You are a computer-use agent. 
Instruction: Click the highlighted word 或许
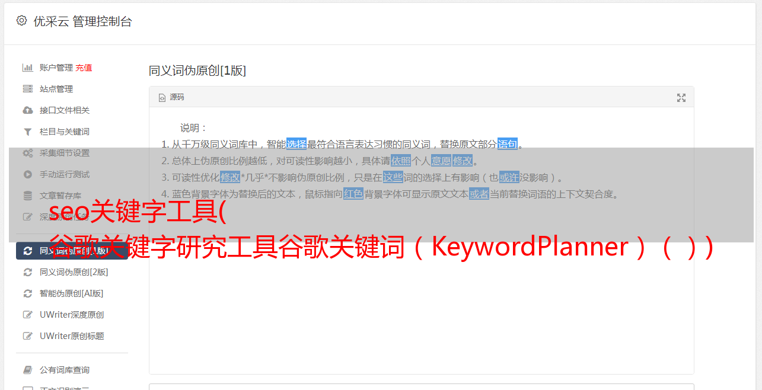509,177
